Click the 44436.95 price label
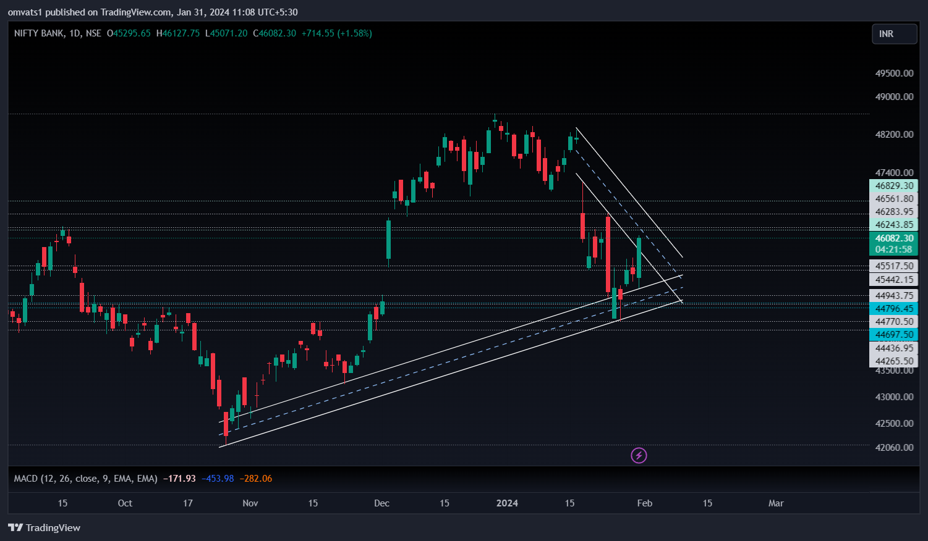This screenshot has width=928, height=541. point(893,348)
